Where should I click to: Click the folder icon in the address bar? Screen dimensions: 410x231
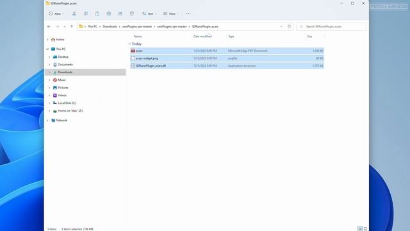tap(81, 26)
